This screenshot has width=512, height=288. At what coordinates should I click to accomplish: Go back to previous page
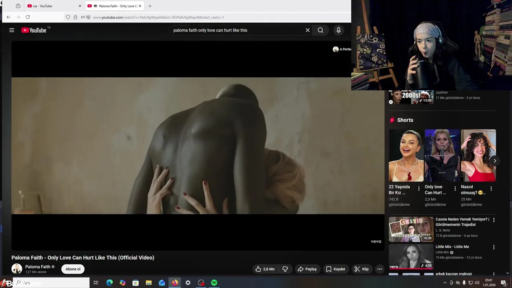[8, 17]
